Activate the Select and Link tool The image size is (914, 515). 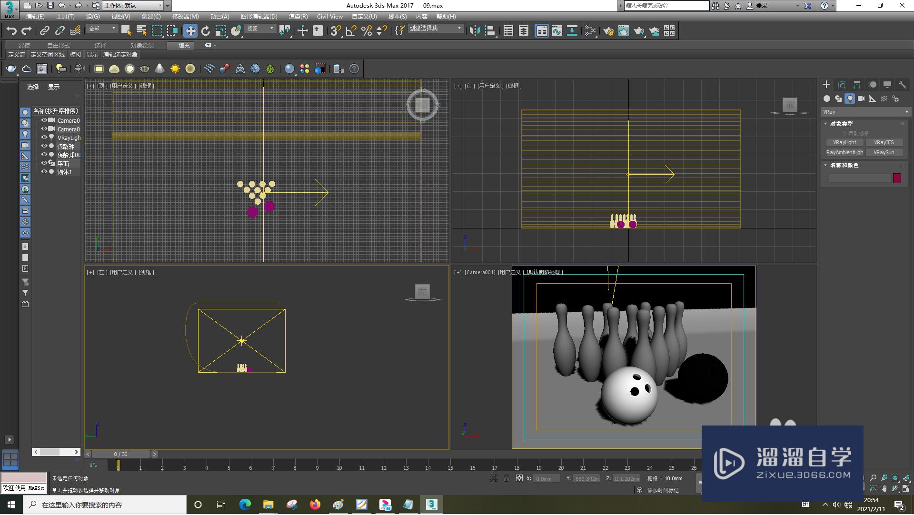[44, 31]
